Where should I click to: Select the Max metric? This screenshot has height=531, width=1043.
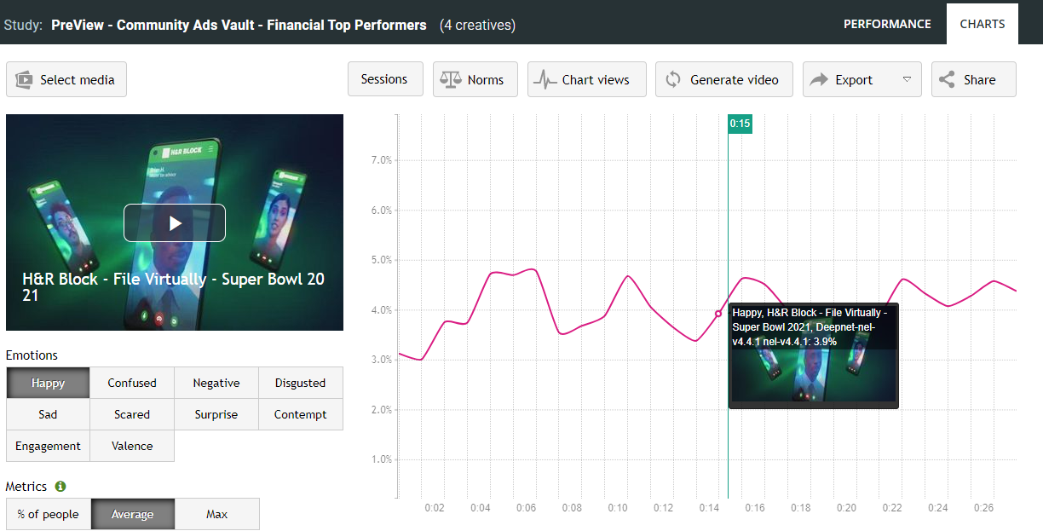216,514
